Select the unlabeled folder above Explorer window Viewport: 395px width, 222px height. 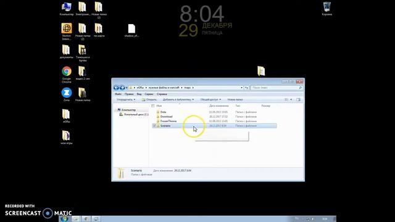(x=261, y=71)
